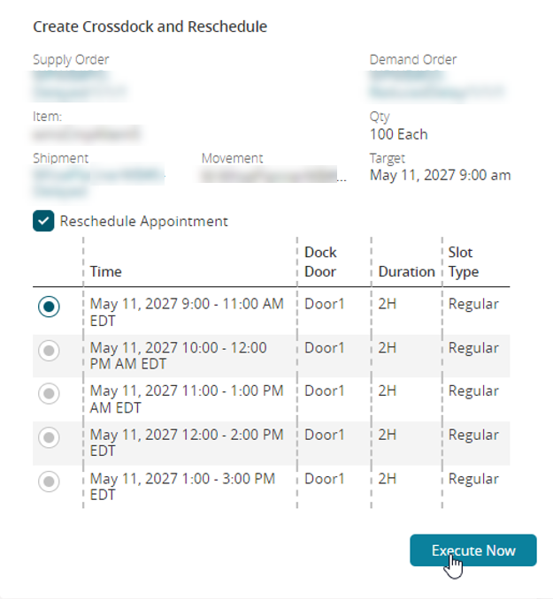Click Door1 in the 1:00 - 3:00 PM row
Image resolution: width=553 pixels, height=599 pixels.
coord(324,478)
